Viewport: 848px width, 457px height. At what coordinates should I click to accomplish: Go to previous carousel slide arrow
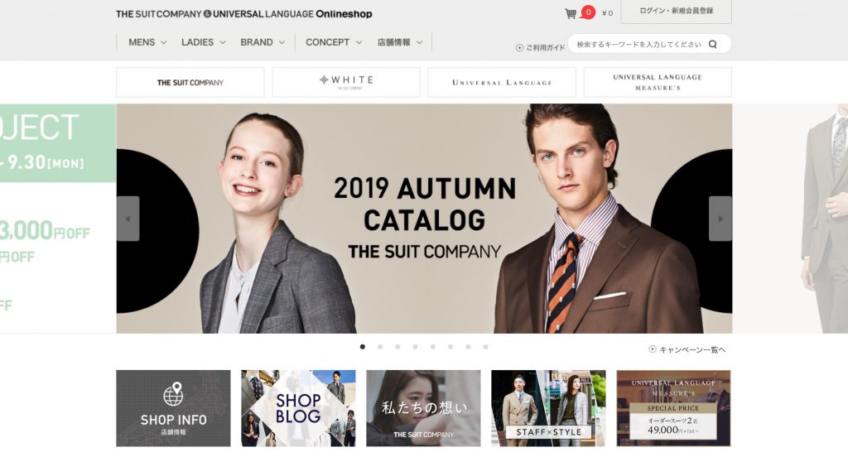click(x=128, y=219)
